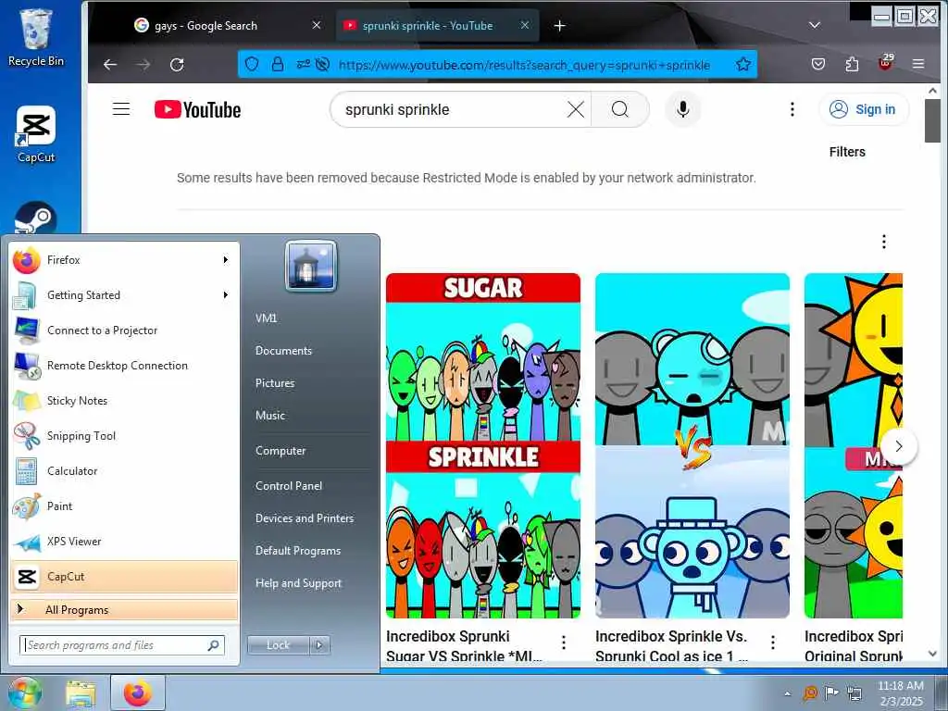Clear the YouTube search text with X
This screenshot has width=948, height=711.
tap(576, 109)
